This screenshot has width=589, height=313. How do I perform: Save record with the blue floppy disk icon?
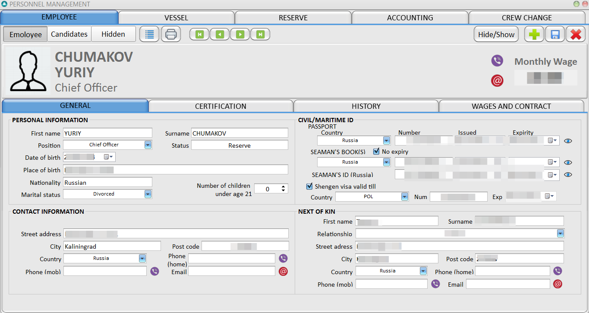point(555,35)
